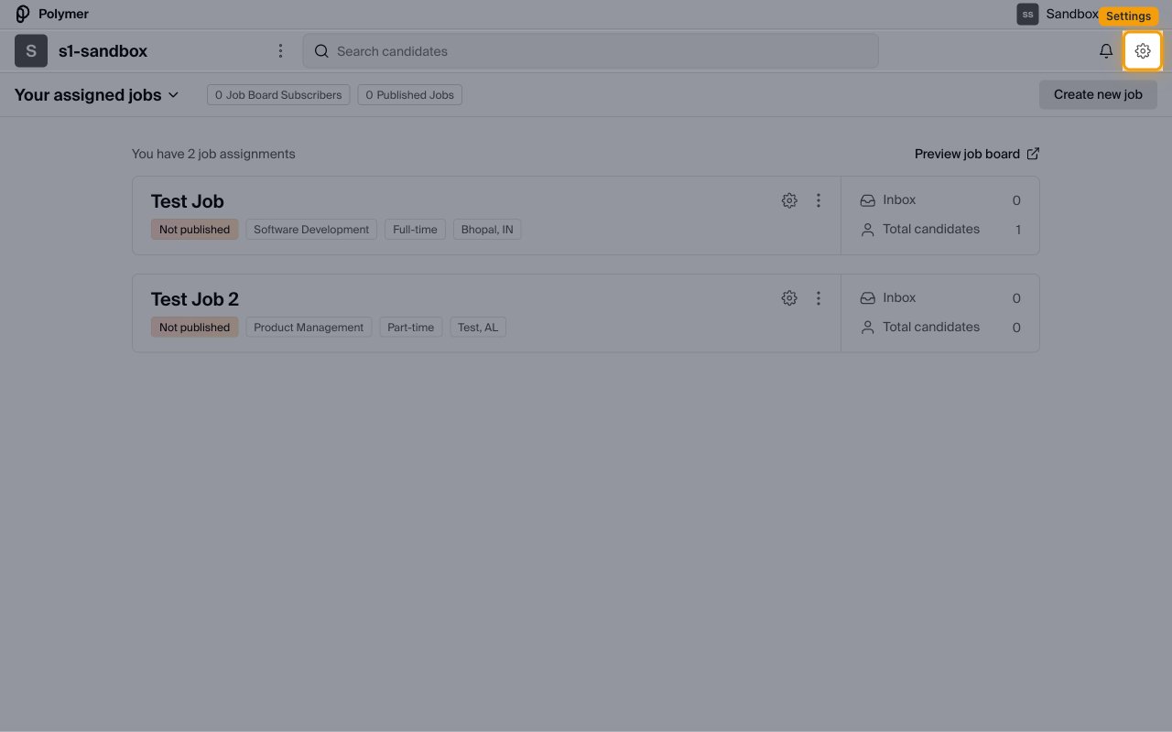Click the Test Job 2 Inbox tray icon
Screen dimensions: 1172x732
(x=867, y=298)
